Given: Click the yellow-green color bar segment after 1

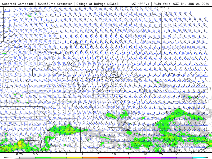Looking at the screenshot, I should point(59,158).
